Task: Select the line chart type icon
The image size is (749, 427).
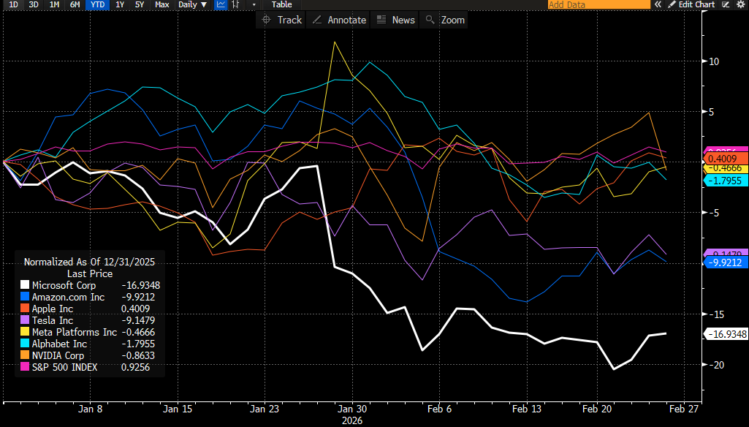Action: click(221, 4)
